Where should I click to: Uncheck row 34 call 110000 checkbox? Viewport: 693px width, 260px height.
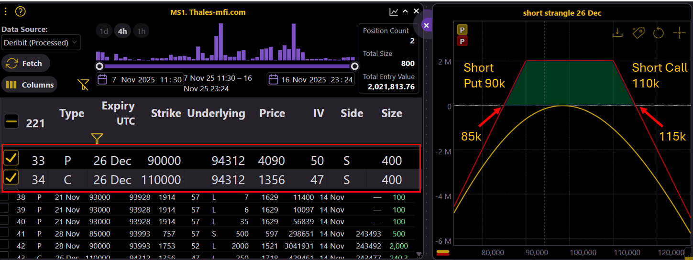pyautogui.click(x=11, y=178)
